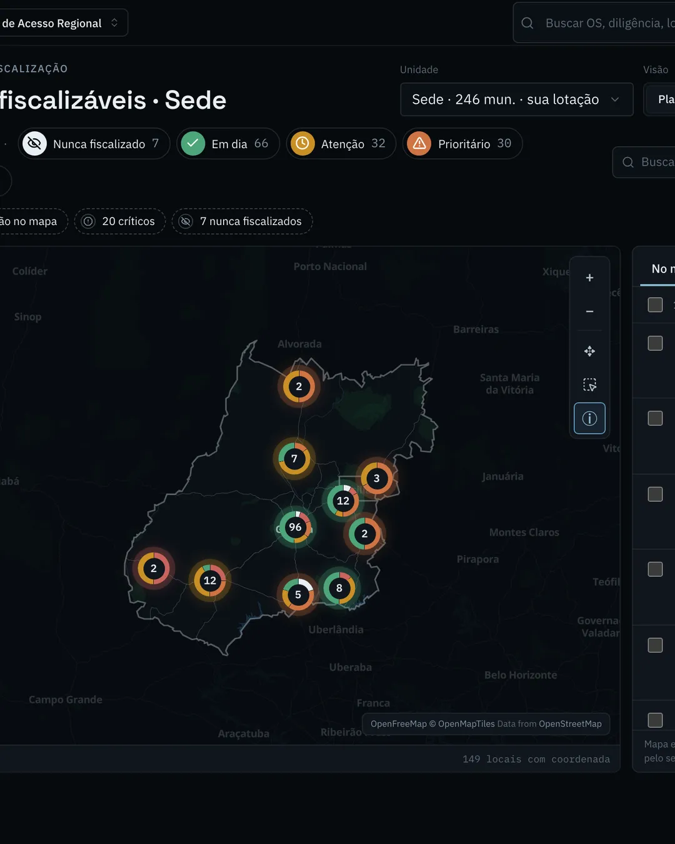Toggle the Nunca fiscalizado 7 filter
This screenshot has height=844, width=675.
(x=94, y=144)
